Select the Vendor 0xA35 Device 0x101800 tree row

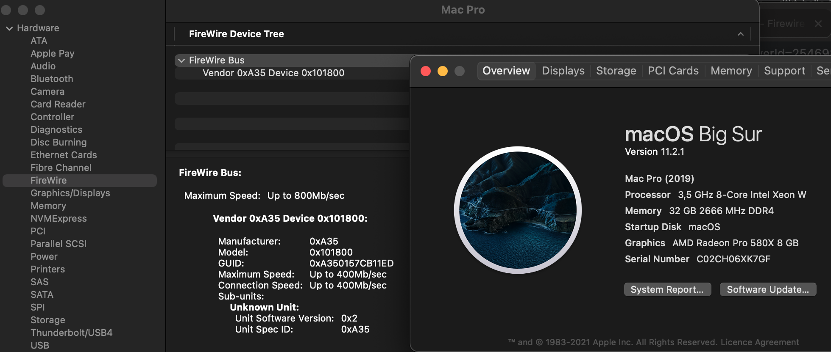[x=292, y=73]
